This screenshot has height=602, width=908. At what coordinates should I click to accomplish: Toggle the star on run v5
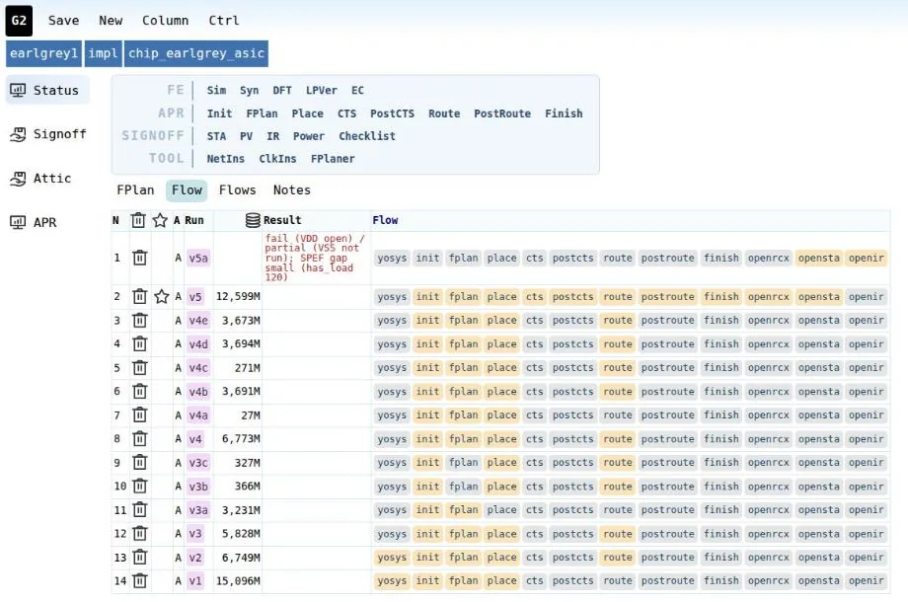(162, 296)
